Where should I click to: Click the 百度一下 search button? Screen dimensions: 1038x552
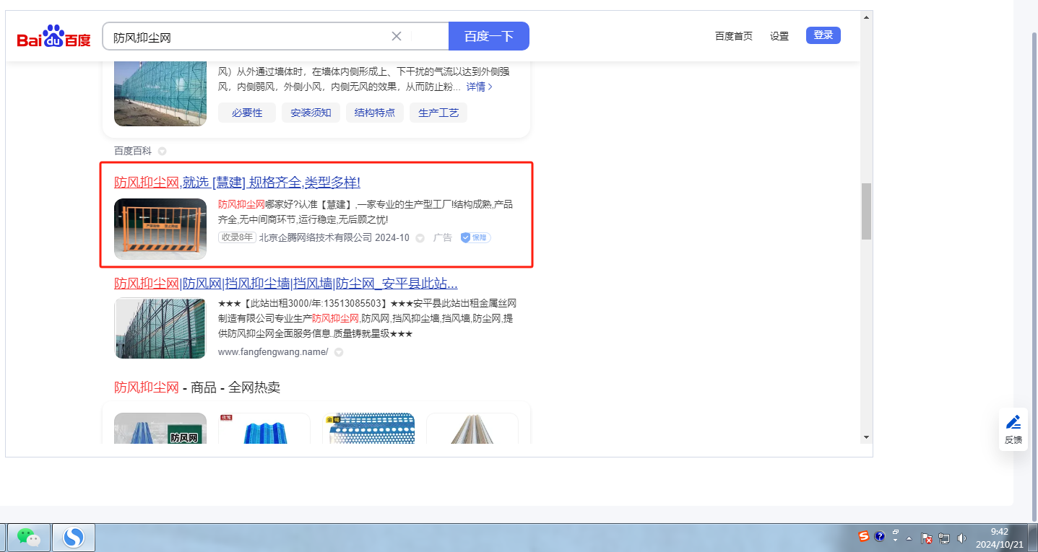(x=489, y=36)
